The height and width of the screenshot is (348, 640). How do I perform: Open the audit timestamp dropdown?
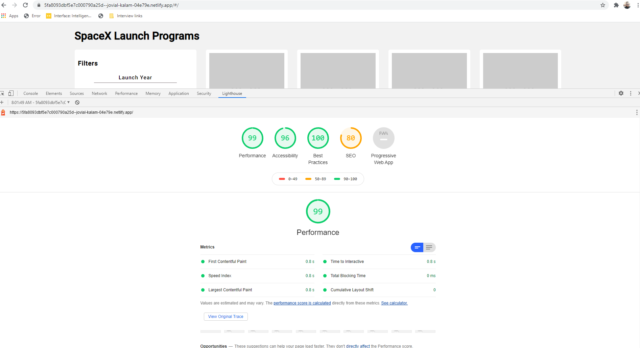coord(69,102)
